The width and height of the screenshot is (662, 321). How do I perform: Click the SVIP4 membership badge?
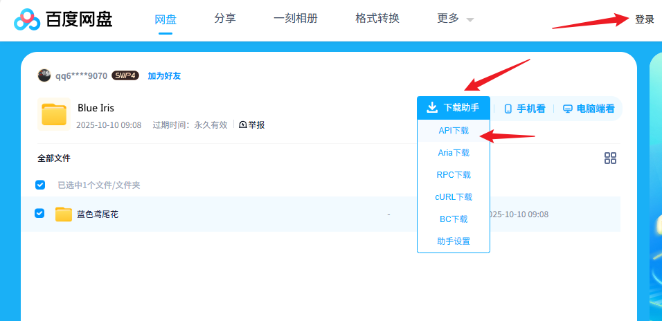tap(125, 75)
